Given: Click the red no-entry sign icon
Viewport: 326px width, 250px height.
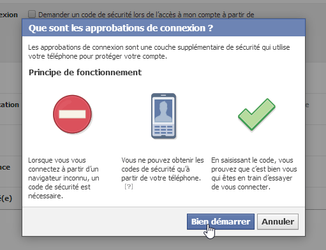Looking at the screenshot, I should [72, 114].
